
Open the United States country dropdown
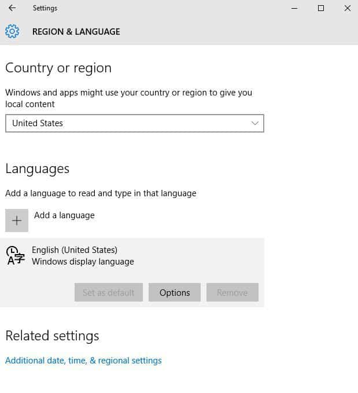[135, 123]
